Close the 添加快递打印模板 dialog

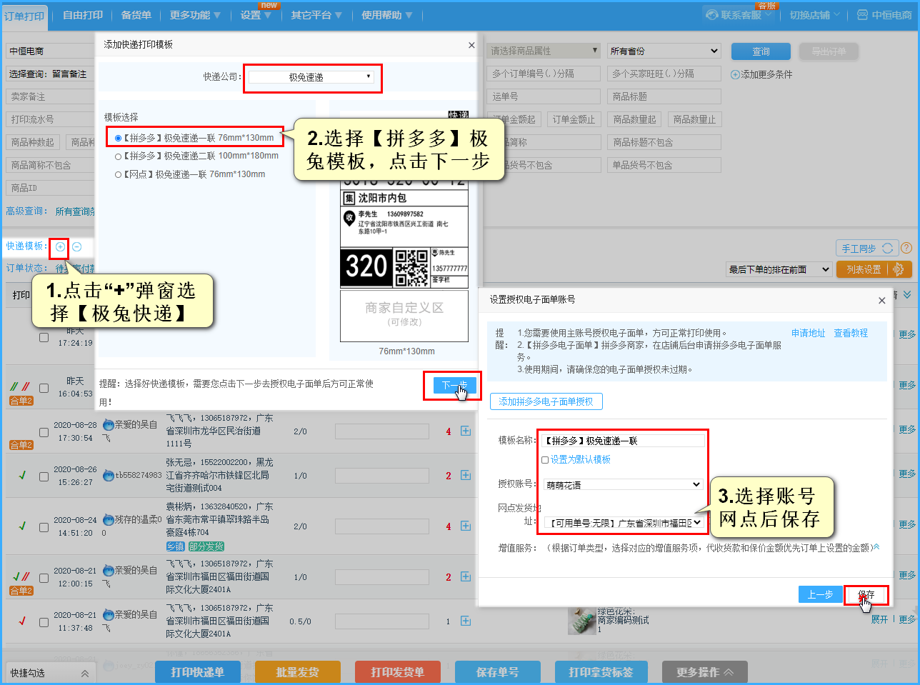click(471, 45)
